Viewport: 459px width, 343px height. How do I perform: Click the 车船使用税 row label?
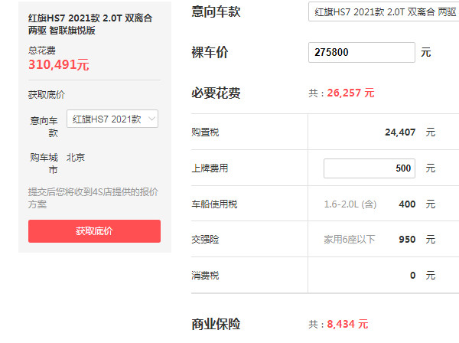pos(214,204)
